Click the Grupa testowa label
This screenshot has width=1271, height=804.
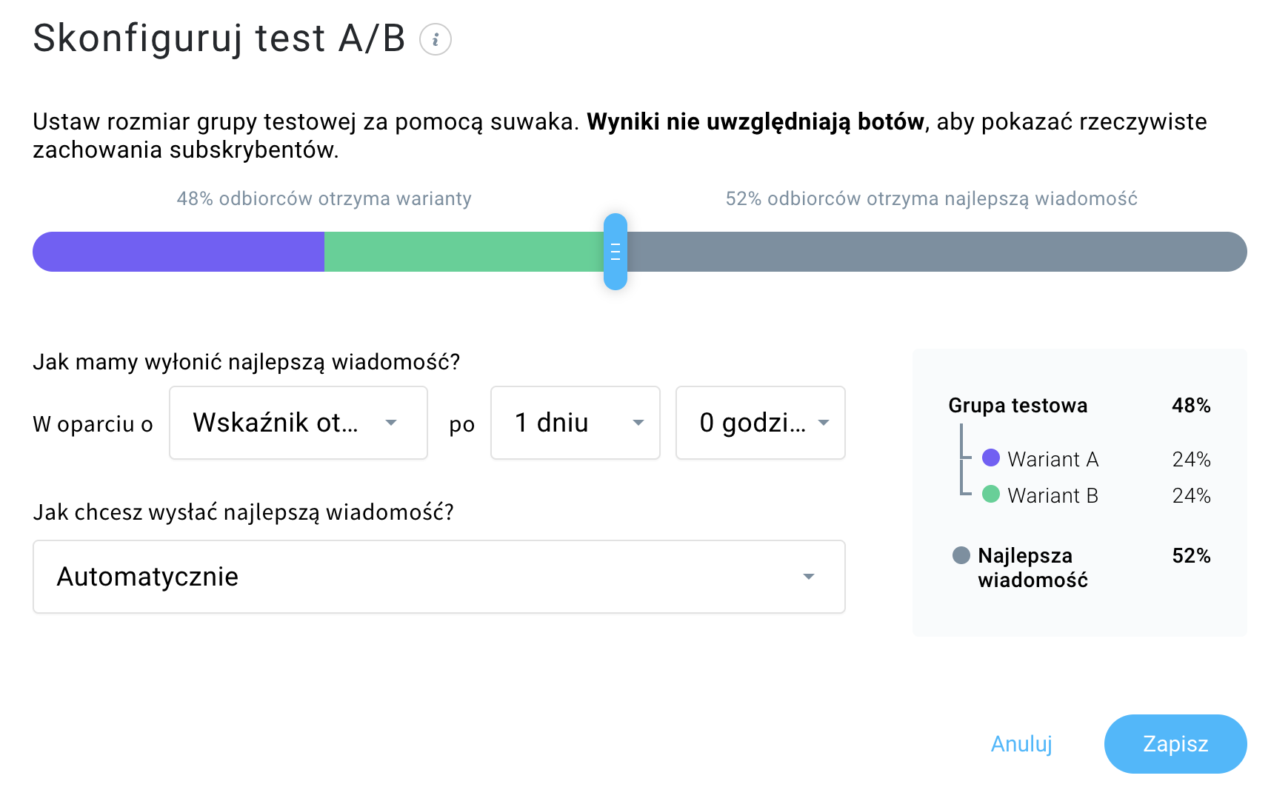point(1018,406)
